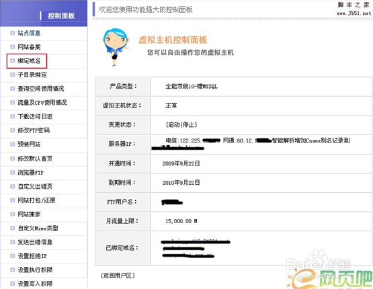Click the 月流量上限 label cell
Viewport: 373px width, 289px height.
click(123, 221)
